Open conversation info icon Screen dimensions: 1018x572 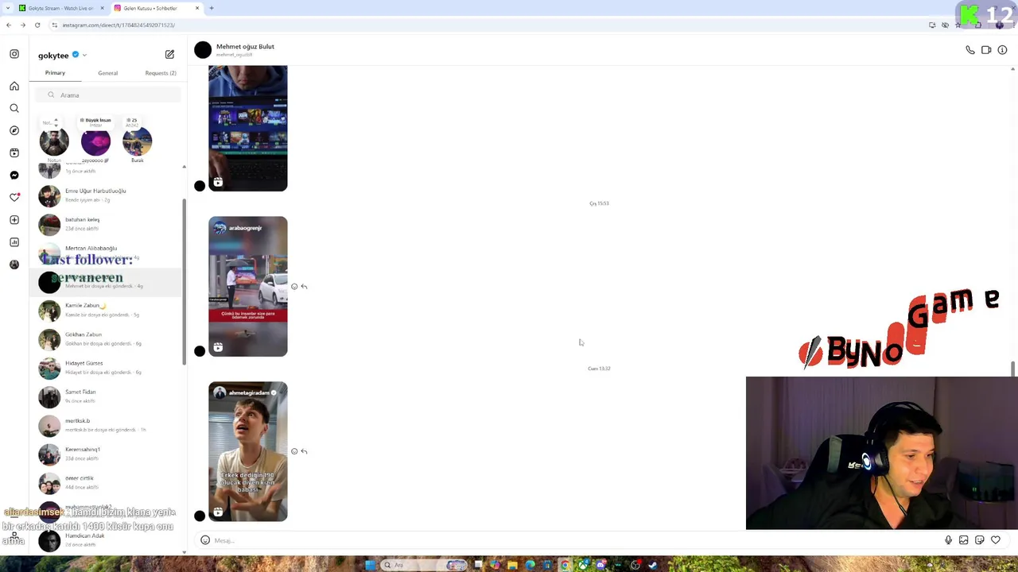click(1002, 50)
